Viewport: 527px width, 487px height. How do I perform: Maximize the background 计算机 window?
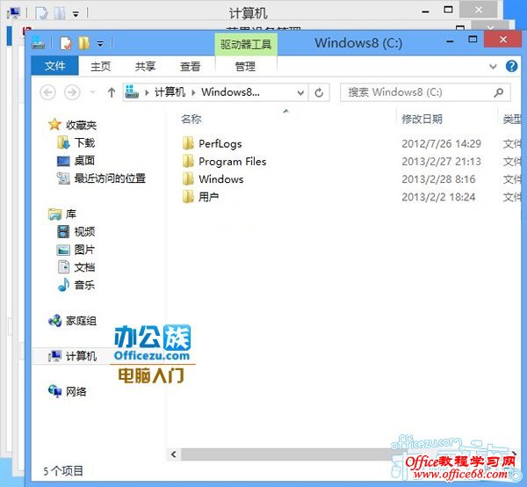tap(448, 10)
